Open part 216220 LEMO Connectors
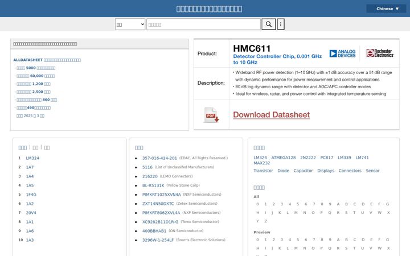This screenshot has height=256, width=410. 150,176
